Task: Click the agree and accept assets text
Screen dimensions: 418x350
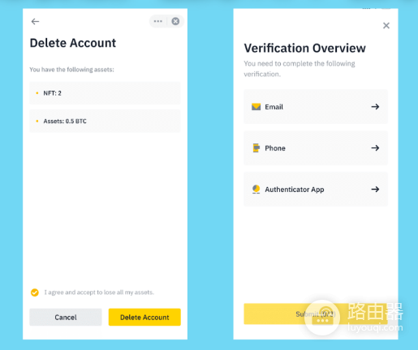Action: 99,292
